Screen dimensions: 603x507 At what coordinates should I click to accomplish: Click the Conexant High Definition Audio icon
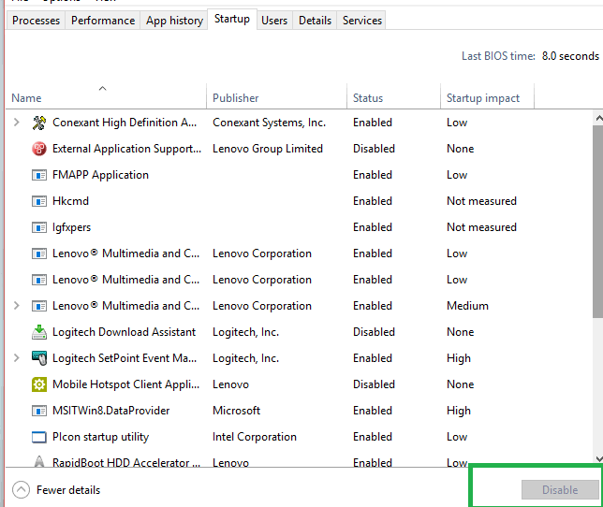pyautogui.click(x=39, y=123)
